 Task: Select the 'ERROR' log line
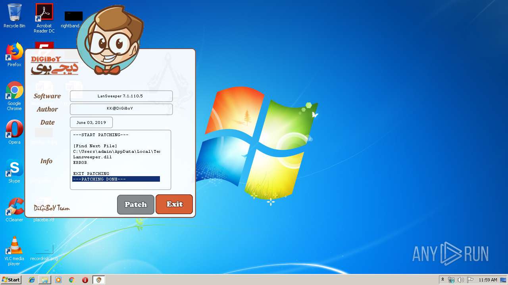pyautogui.click(x=80, y=163)
